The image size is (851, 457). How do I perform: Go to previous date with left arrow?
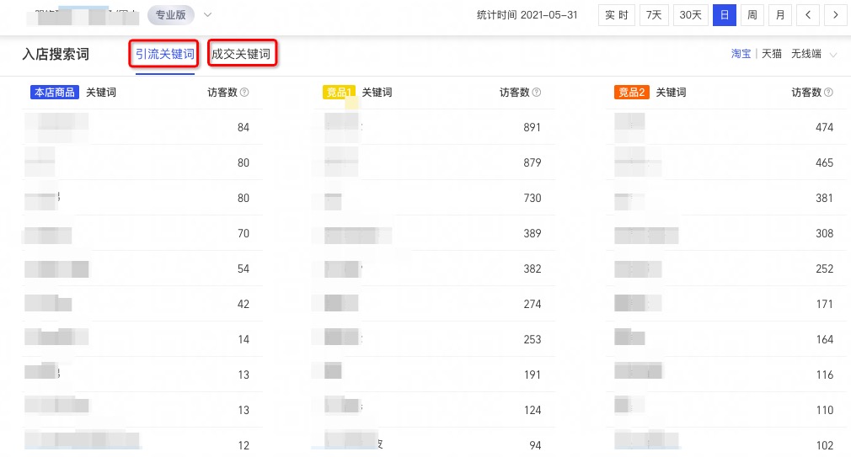pyautogui.click(x=807, y=15)
